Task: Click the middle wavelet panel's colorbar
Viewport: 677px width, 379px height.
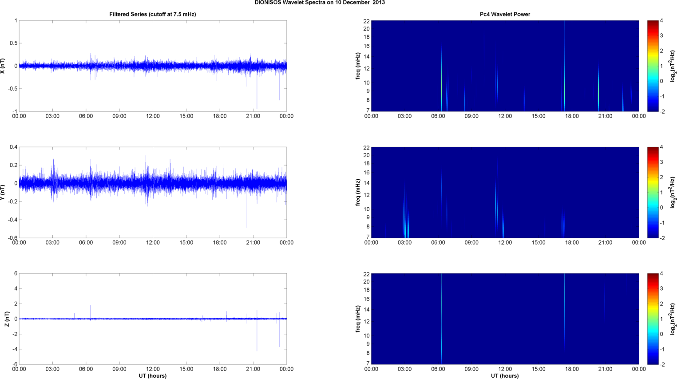Action: tap(653, 192)
